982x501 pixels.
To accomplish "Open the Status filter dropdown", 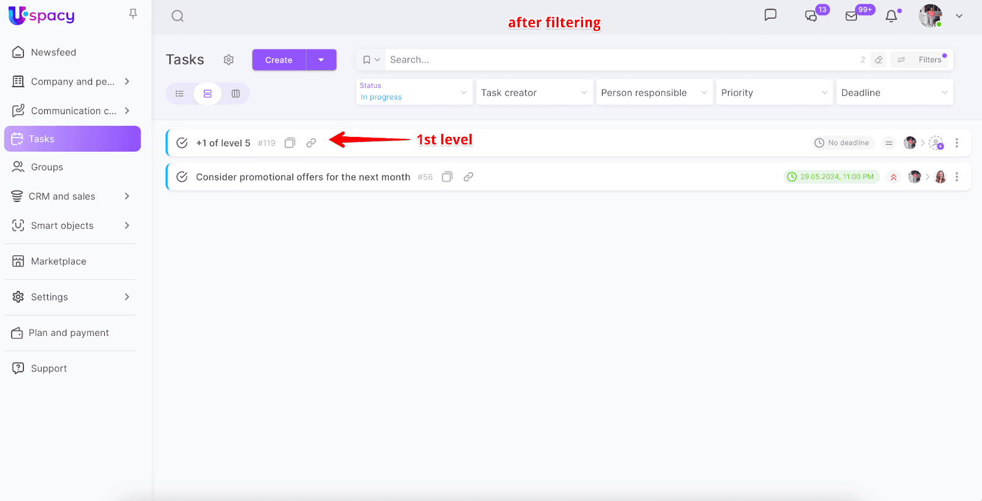I will 414,92.
